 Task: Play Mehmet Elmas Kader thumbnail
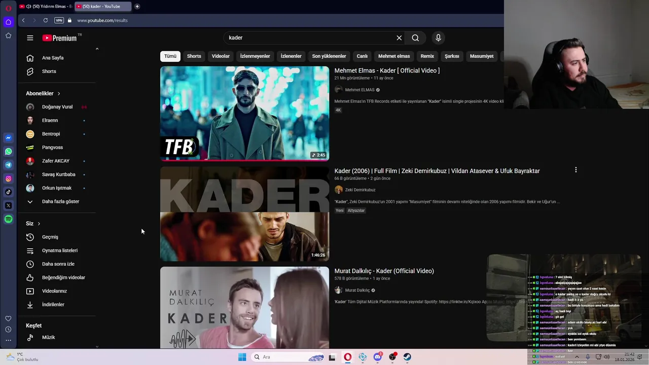[x=244, y=114]
